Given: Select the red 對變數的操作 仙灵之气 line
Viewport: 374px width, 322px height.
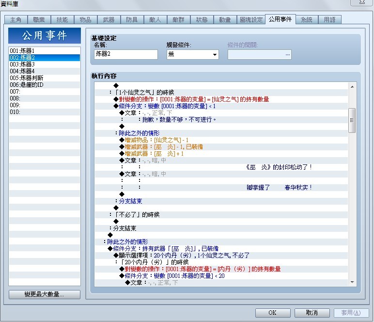Looking at the screenshot, I should coord(221,99).
